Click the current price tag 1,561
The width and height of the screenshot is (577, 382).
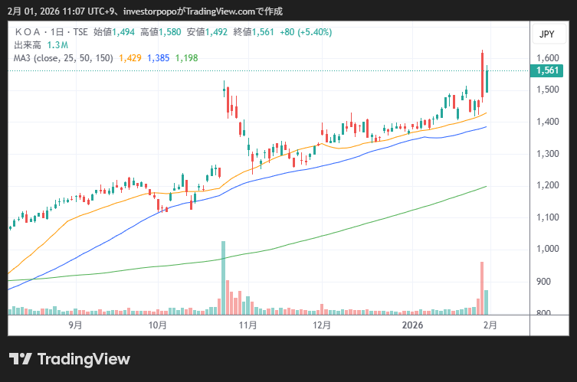click(547, 70)
